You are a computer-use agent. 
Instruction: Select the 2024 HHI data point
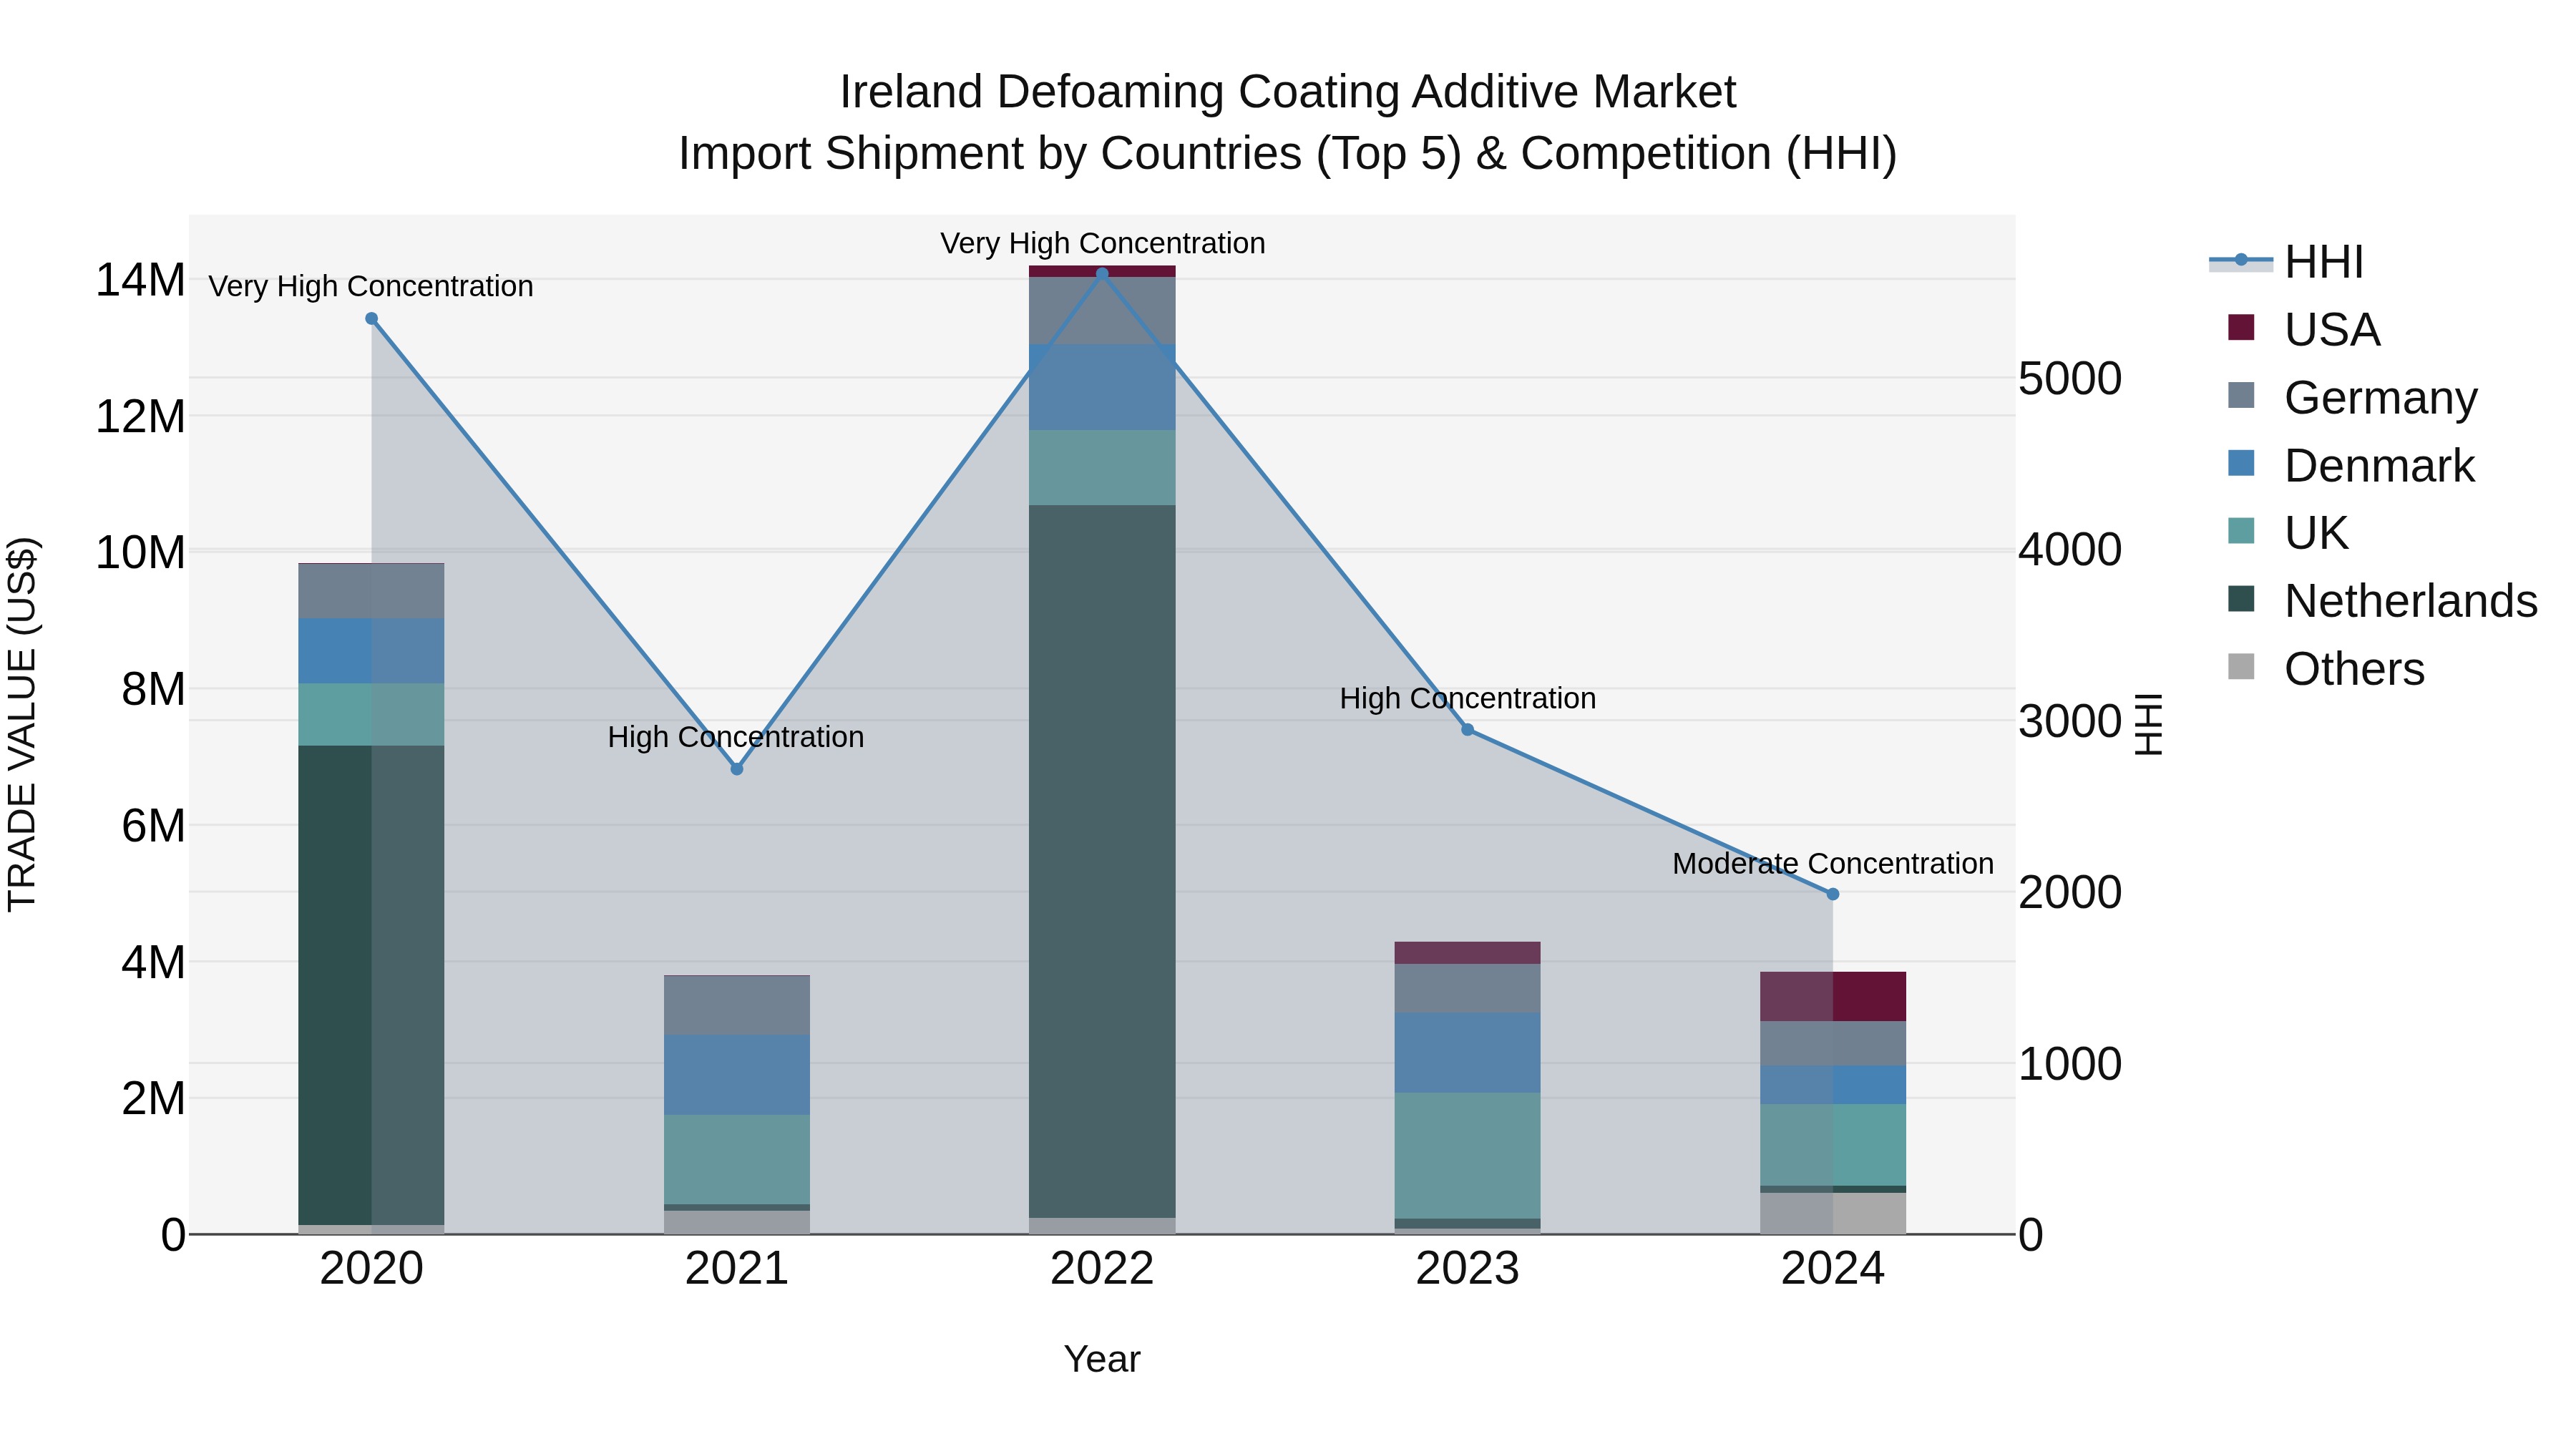pyautogui.click(x=1832, y=894)
